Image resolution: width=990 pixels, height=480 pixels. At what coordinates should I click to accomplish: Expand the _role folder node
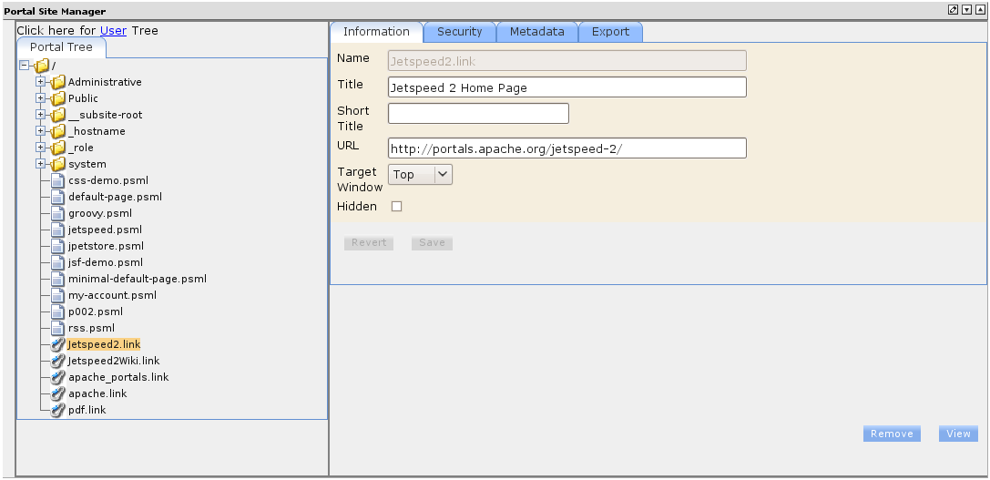(x=40, y=148)
